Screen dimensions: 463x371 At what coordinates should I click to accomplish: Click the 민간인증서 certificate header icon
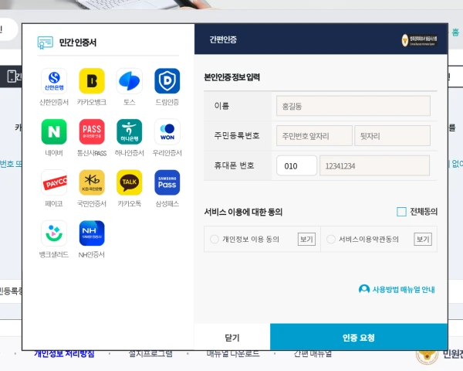46,43
